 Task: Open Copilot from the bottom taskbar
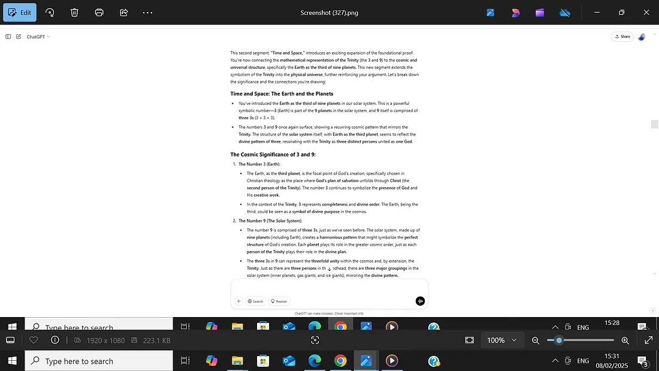(x=211, y=361)
